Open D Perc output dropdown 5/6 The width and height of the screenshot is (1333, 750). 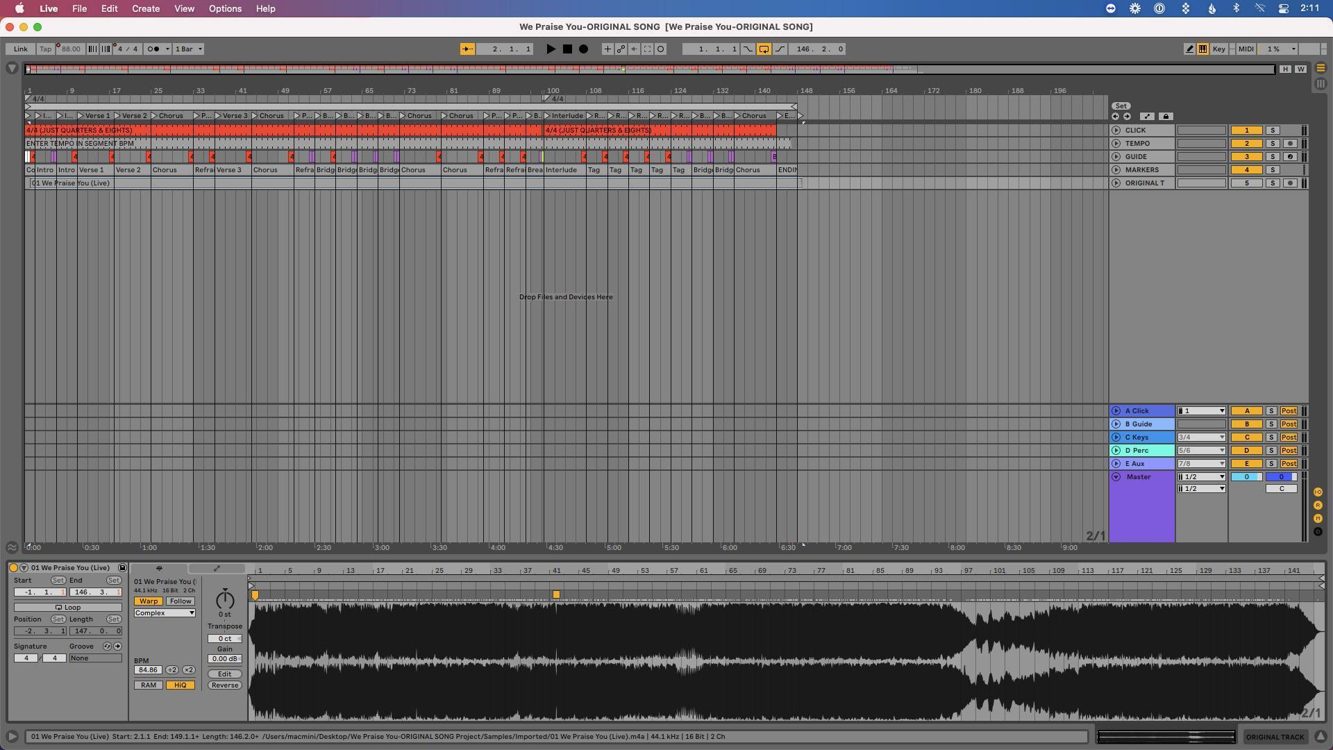[x=1201, y=451]
